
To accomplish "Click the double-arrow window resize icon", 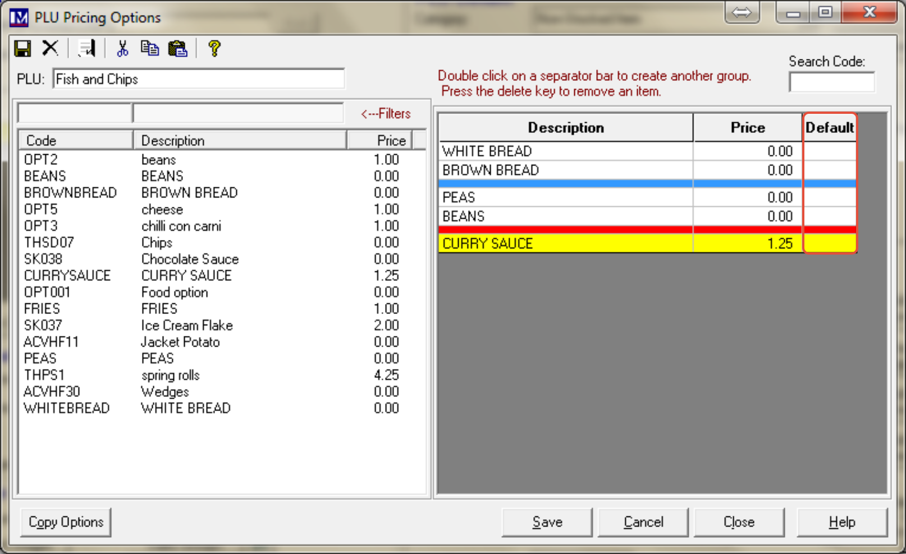I will [742, 12].
